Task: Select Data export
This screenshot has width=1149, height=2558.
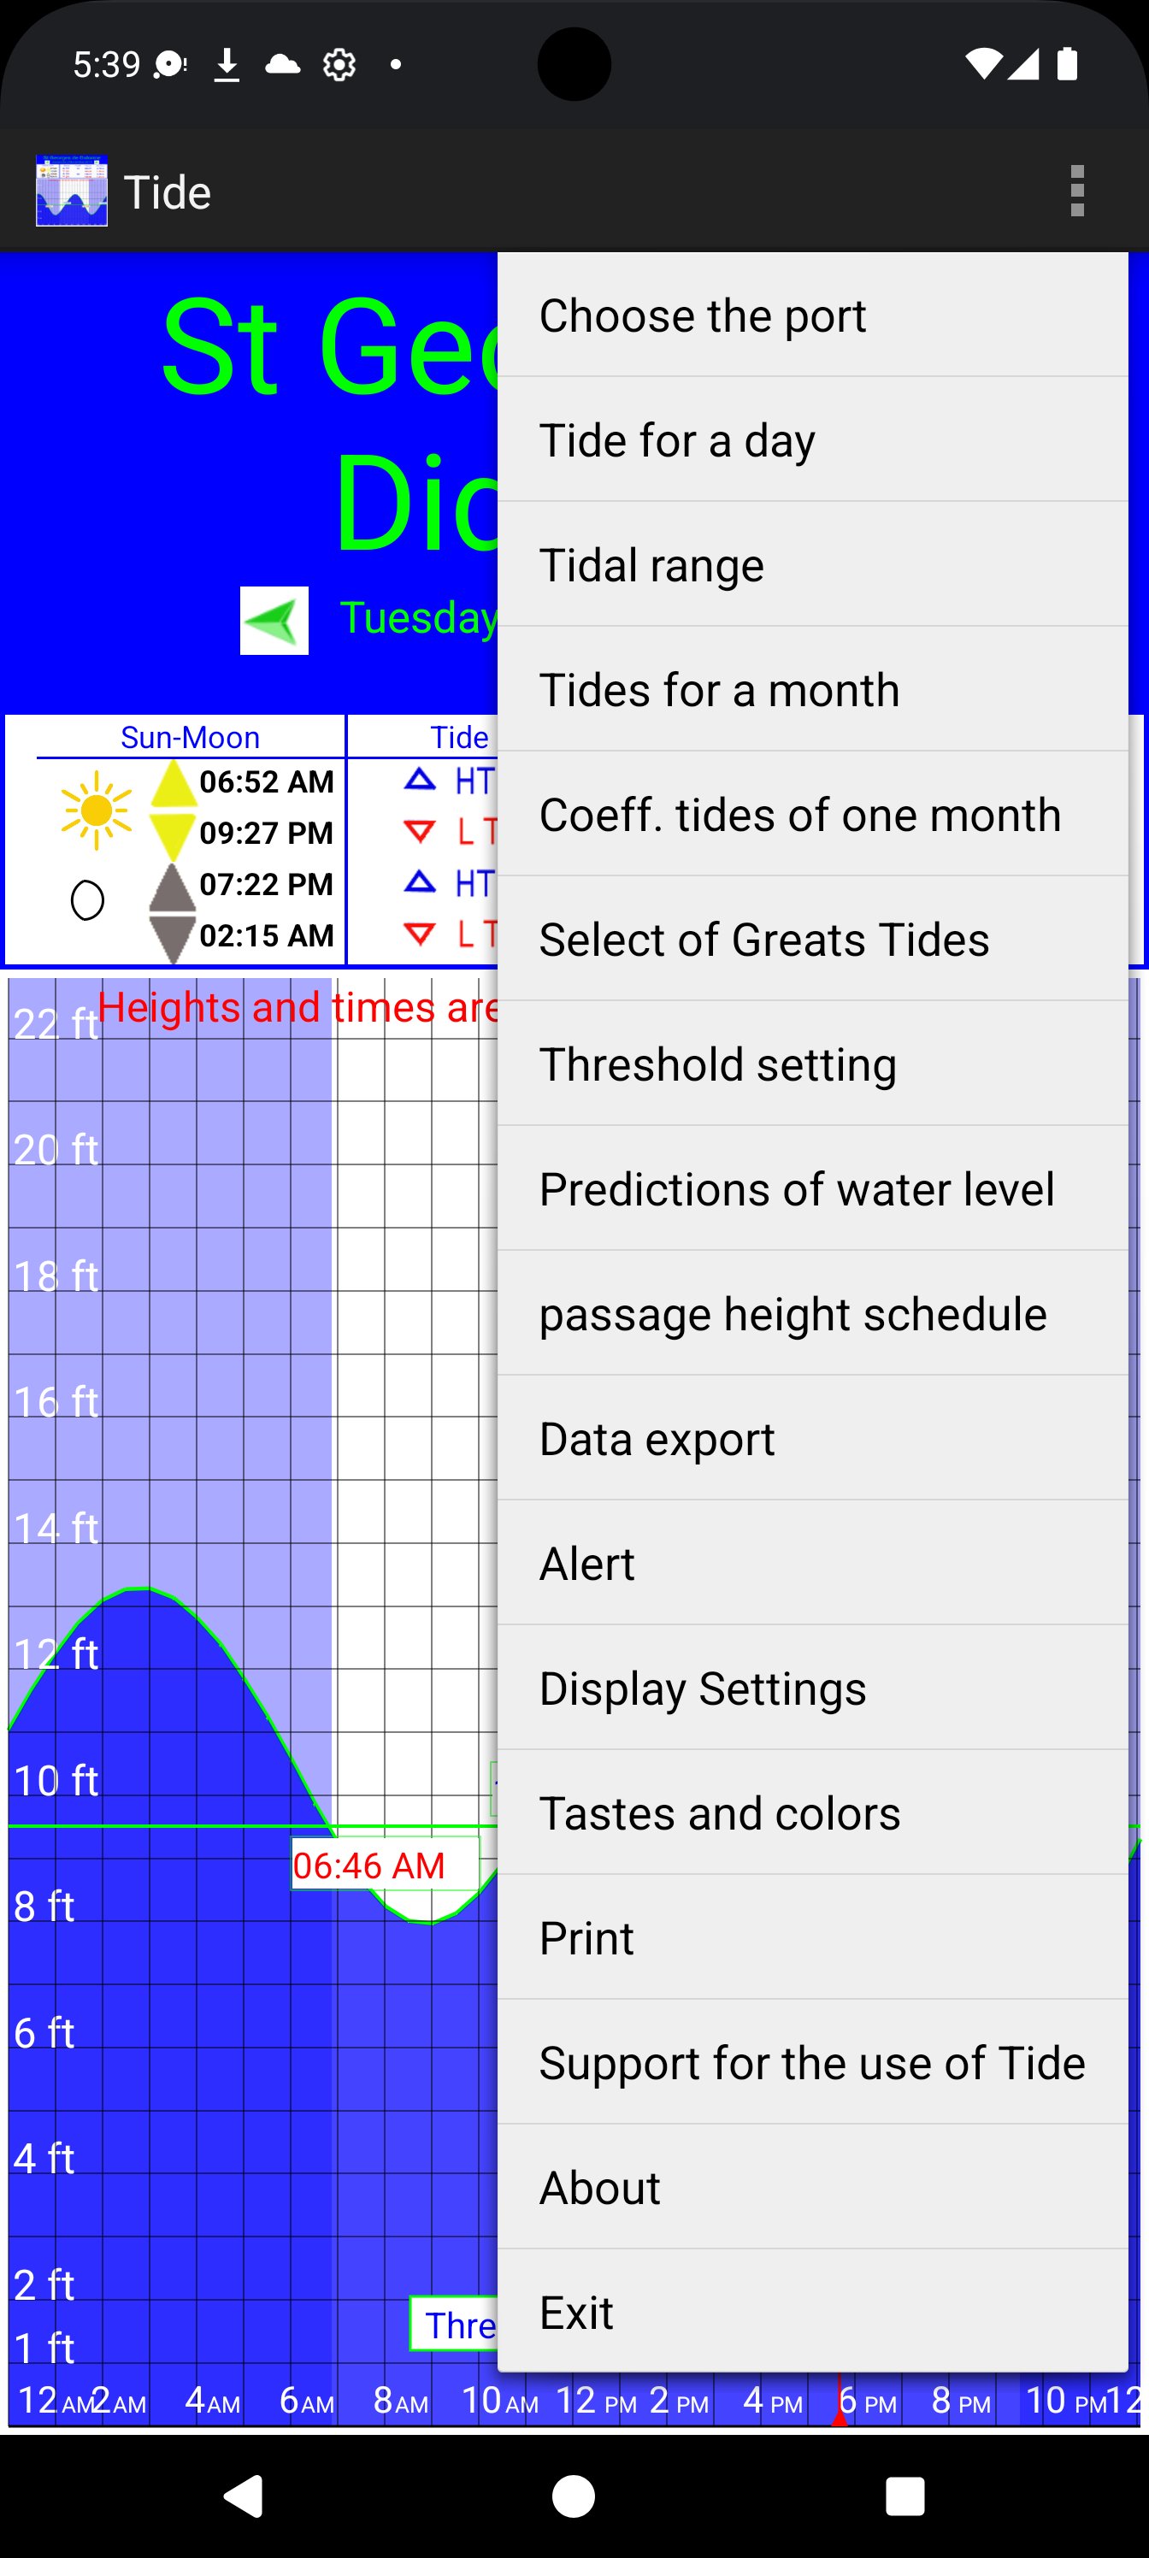Action: coord(812,1438)
